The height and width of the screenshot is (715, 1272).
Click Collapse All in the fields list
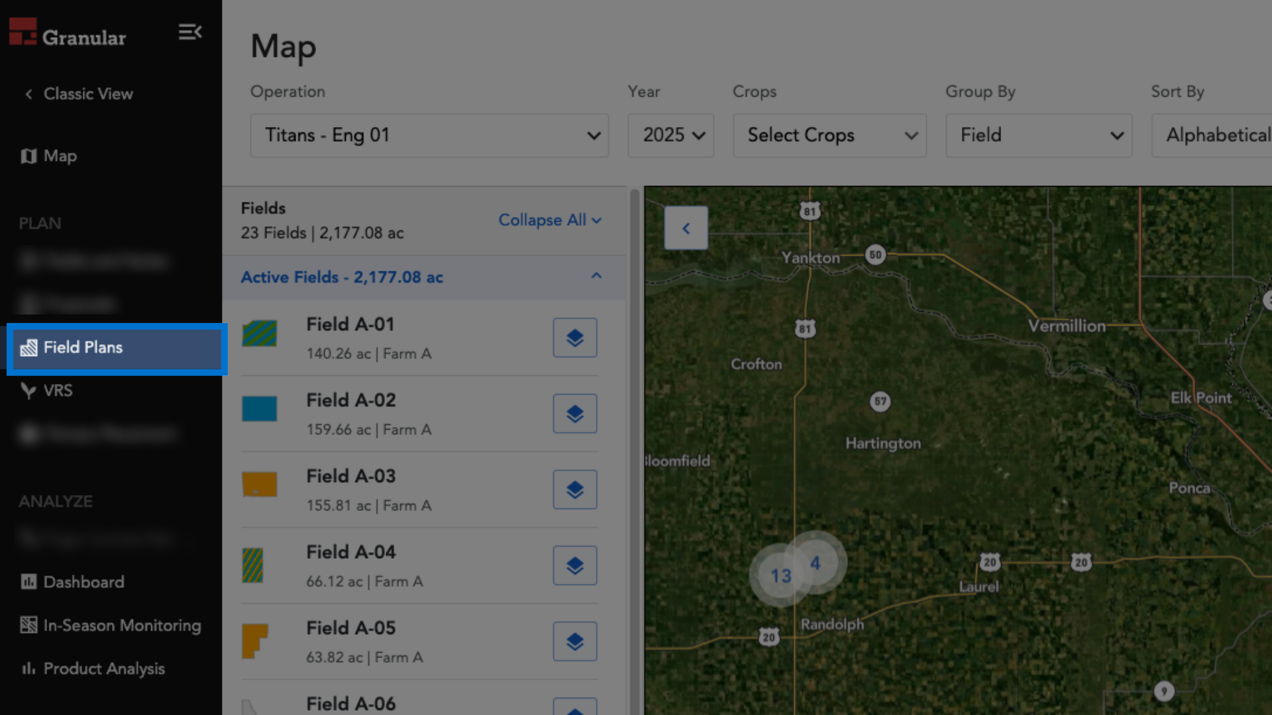[549, 220]
